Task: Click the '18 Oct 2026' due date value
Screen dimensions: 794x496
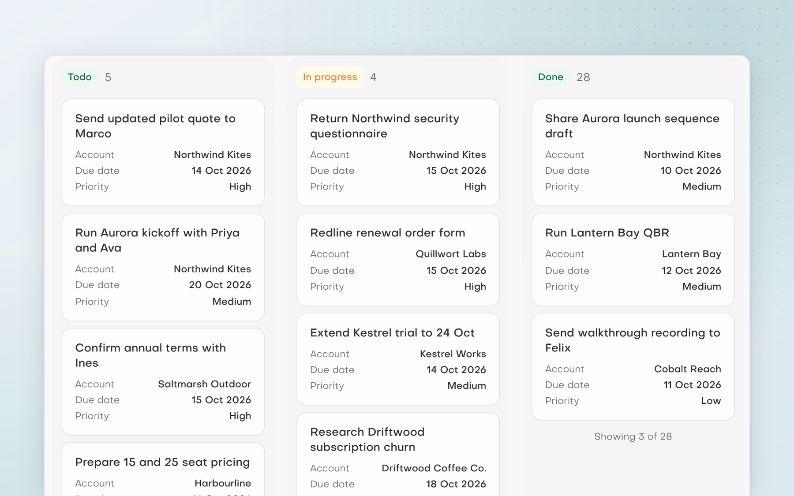Action: tap(456, 484)
